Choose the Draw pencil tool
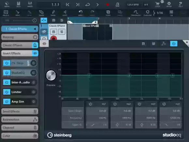189x142 pixels. point(53,13)
